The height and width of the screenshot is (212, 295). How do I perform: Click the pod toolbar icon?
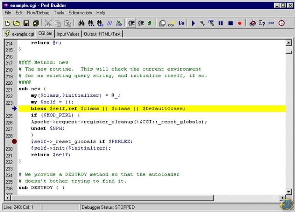click(x=271, y=24)
